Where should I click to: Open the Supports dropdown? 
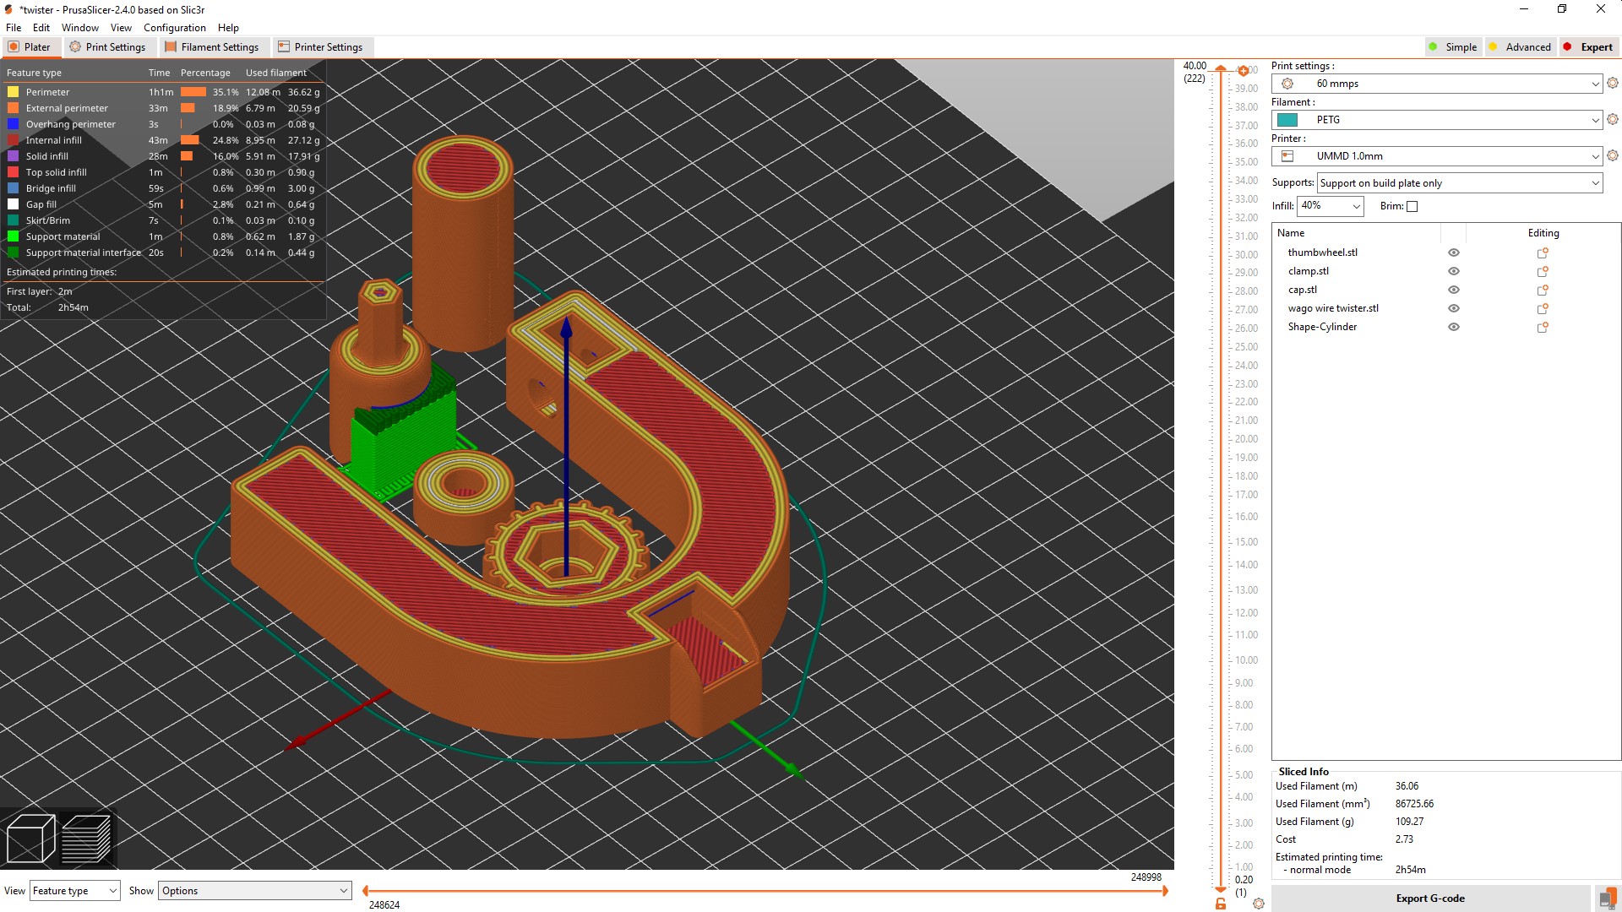click(x=1459, y=183)
